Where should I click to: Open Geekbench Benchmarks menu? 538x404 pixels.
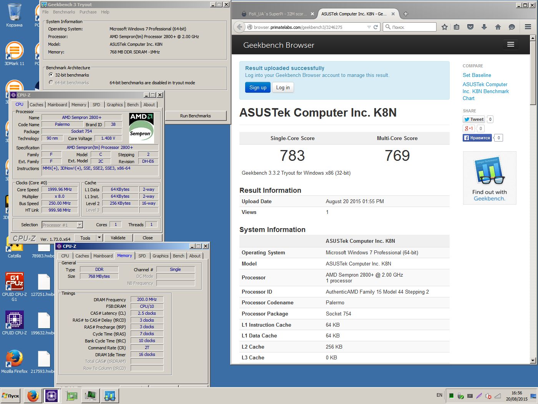point(64,12)
